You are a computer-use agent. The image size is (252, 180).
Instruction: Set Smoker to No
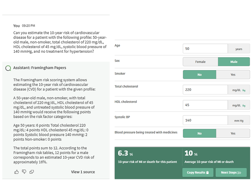tap(200, 75)
